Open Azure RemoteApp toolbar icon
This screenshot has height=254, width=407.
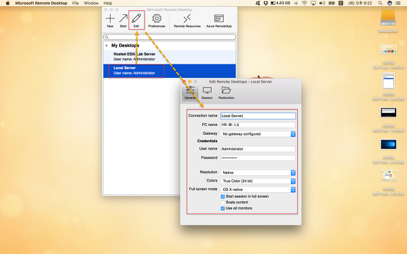tap(219, 19)
